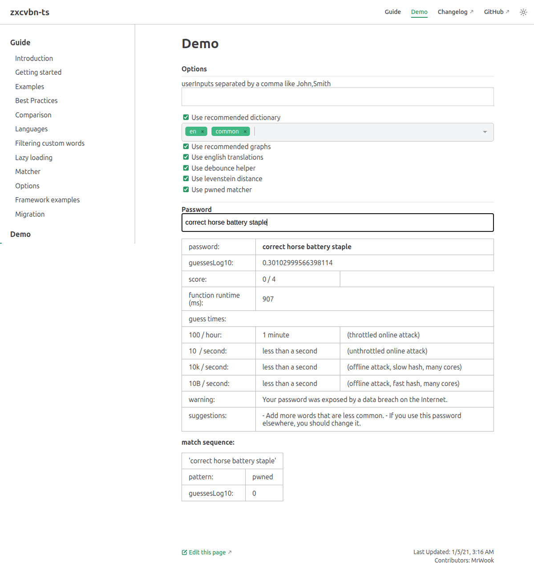The image size is (534, 584).
Task: Click the '10k / second:' row label
Action: (209, 367)
